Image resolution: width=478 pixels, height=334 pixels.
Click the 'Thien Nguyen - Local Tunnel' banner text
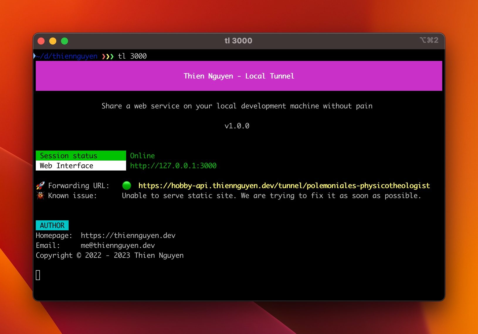[x=239, y=76]
